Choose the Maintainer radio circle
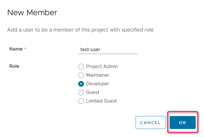The image size is (204, 137). (81, 75)
